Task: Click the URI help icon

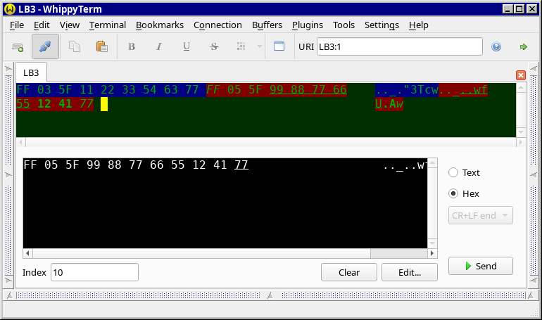Action: (496, 46)
